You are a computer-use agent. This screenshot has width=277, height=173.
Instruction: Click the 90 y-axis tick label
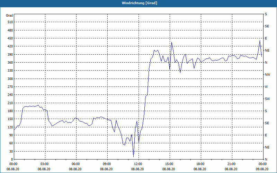pos(11,135)
